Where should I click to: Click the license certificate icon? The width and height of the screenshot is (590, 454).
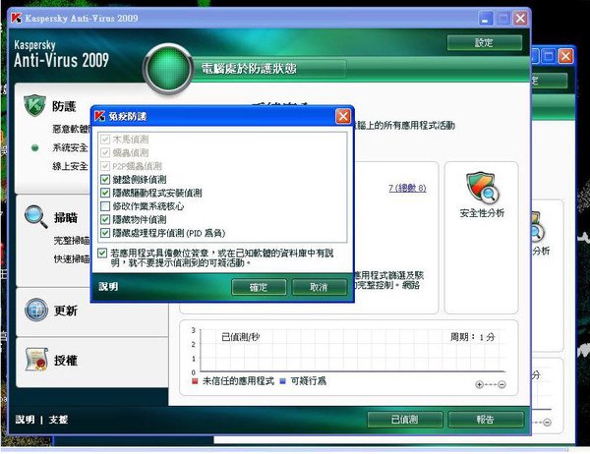coord(36,360)
